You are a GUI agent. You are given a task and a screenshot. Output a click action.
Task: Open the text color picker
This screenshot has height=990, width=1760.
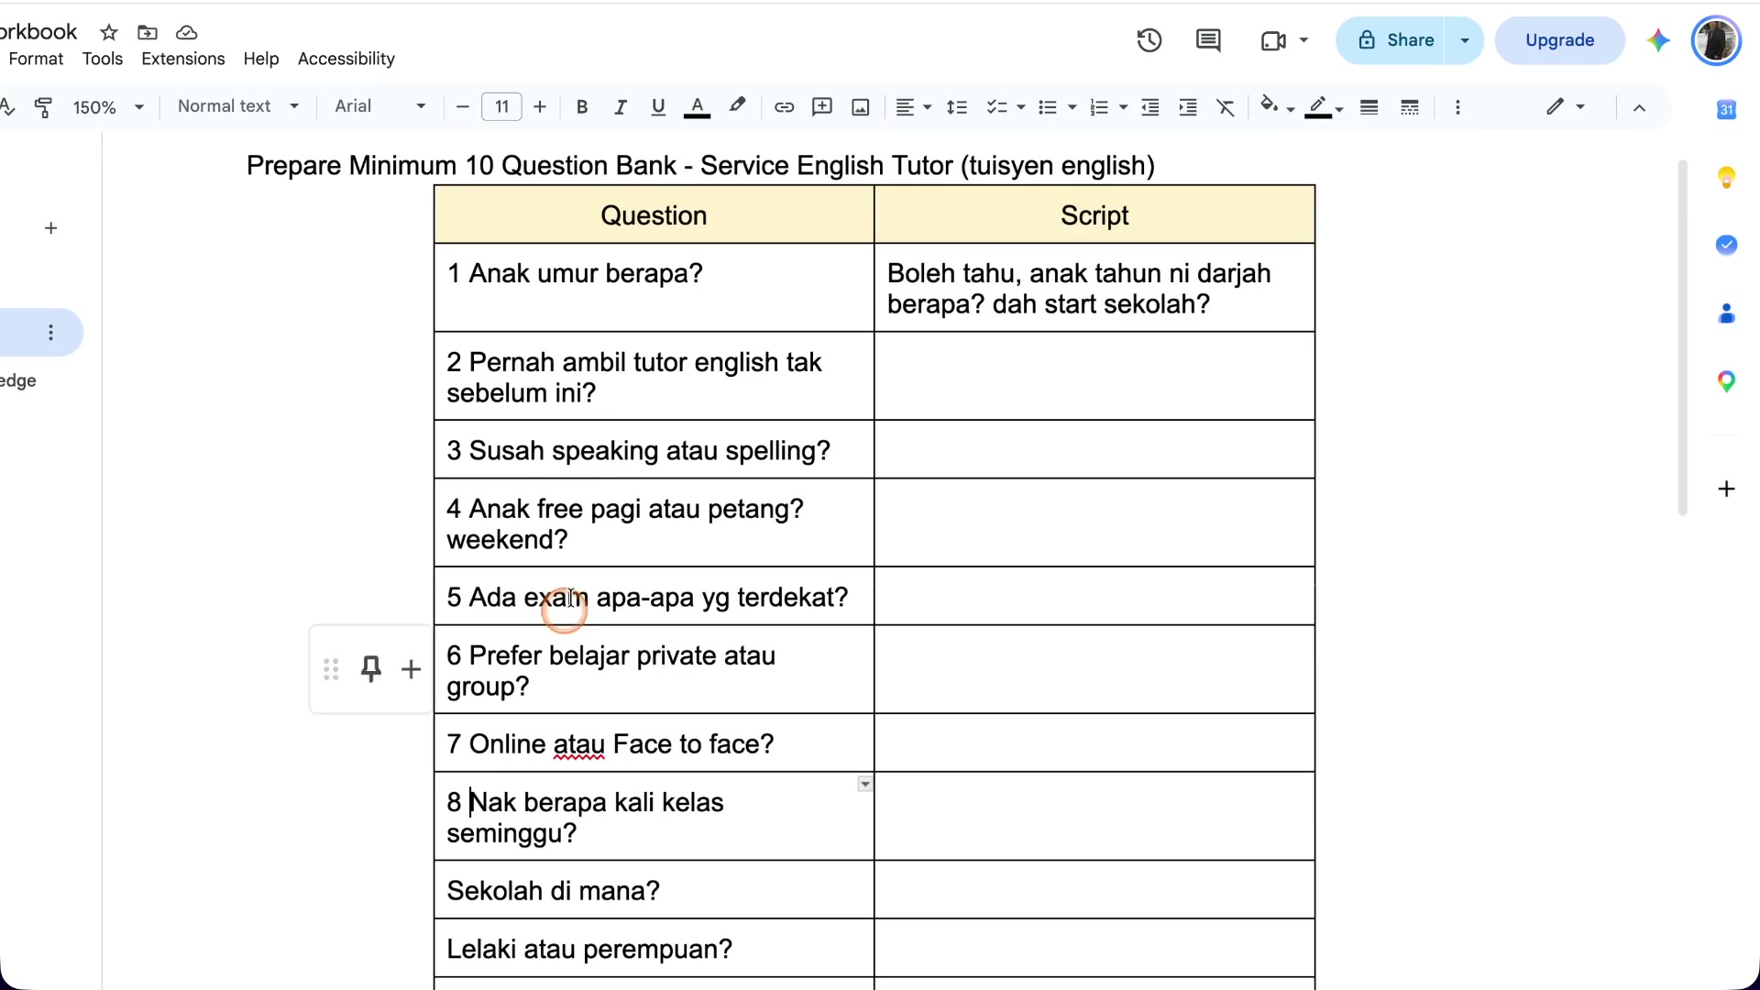point(697,107)
